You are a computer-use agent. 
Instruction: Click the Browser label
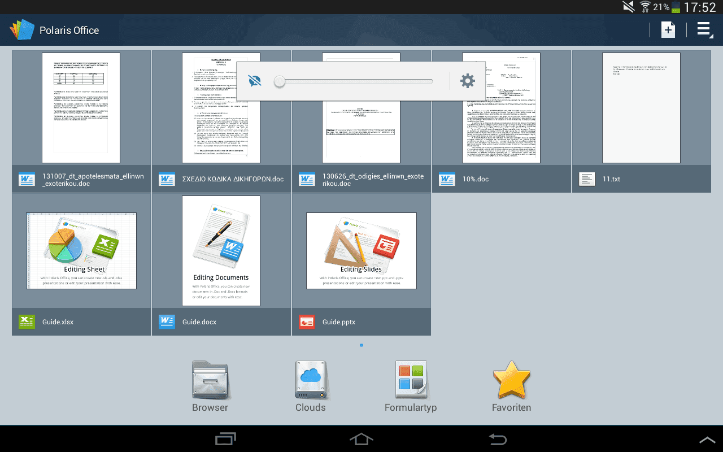(x=210, y=407)
